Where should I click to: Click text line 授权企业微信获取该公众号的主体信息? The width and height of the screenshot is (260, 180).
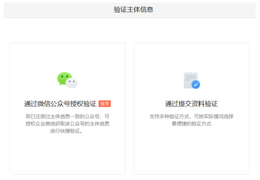point(68,124)
